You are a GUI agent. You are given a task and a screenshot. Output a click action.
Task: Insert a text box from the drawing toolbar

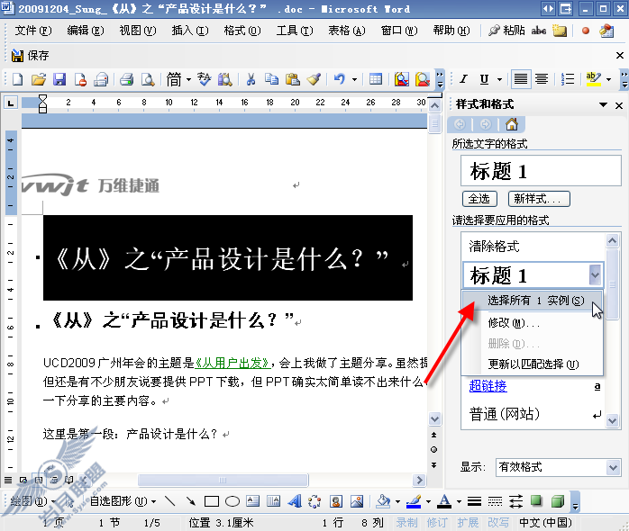point(253,501)
